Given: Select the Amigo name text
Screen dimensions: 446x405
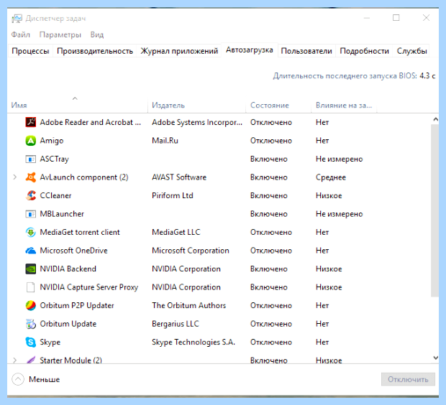Looking at the screenshot, I should click(x=52, y=141).
